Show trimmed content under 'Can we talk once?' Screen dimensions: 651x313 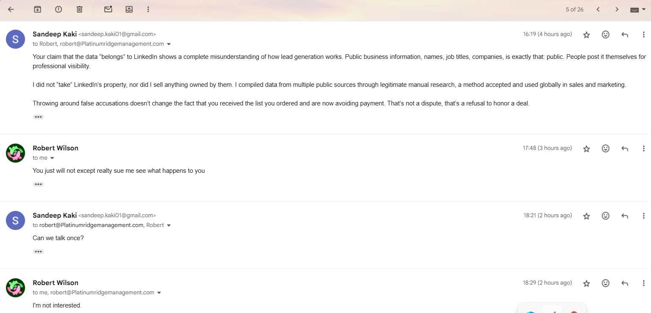[38, 252]
